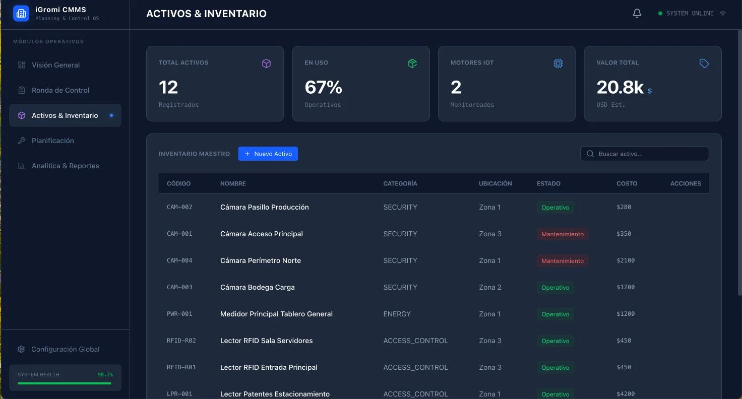The height and width of the screenshot is (399, 742).
Task: Click the iGromi CMMS logo icon
Action: pos(21,14)
